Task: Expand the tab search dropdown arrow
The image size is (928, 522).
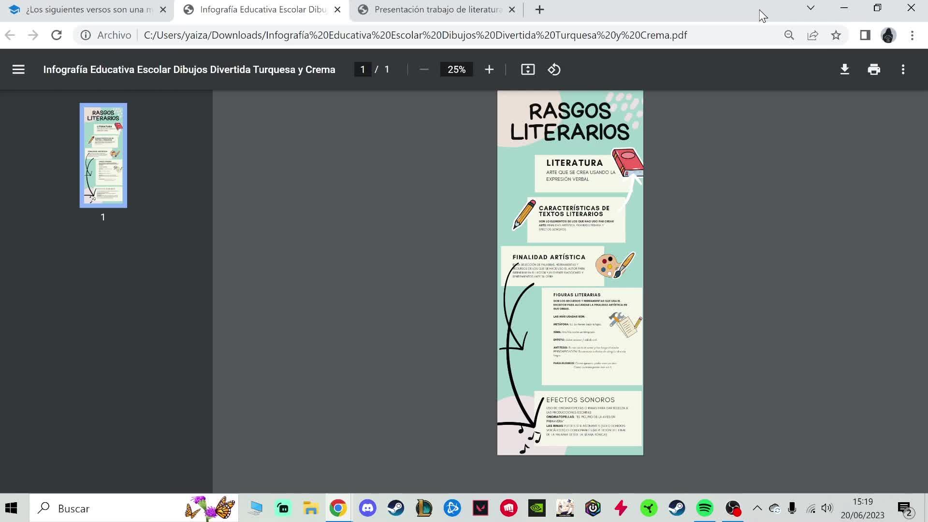Action: coord(811,8)
